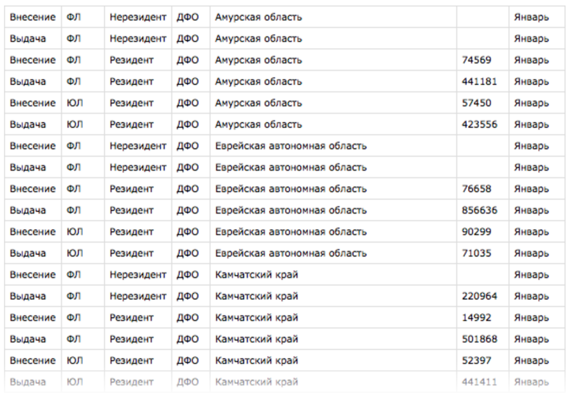Viewport: 574px width, 404px height.
Task: Select Нерезидент in the 220964 row
Action: tap(138, 296)
